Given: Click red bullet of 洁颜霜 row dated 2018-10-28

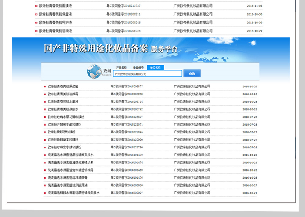Looking at the screenshot, I should pos(45,94).
